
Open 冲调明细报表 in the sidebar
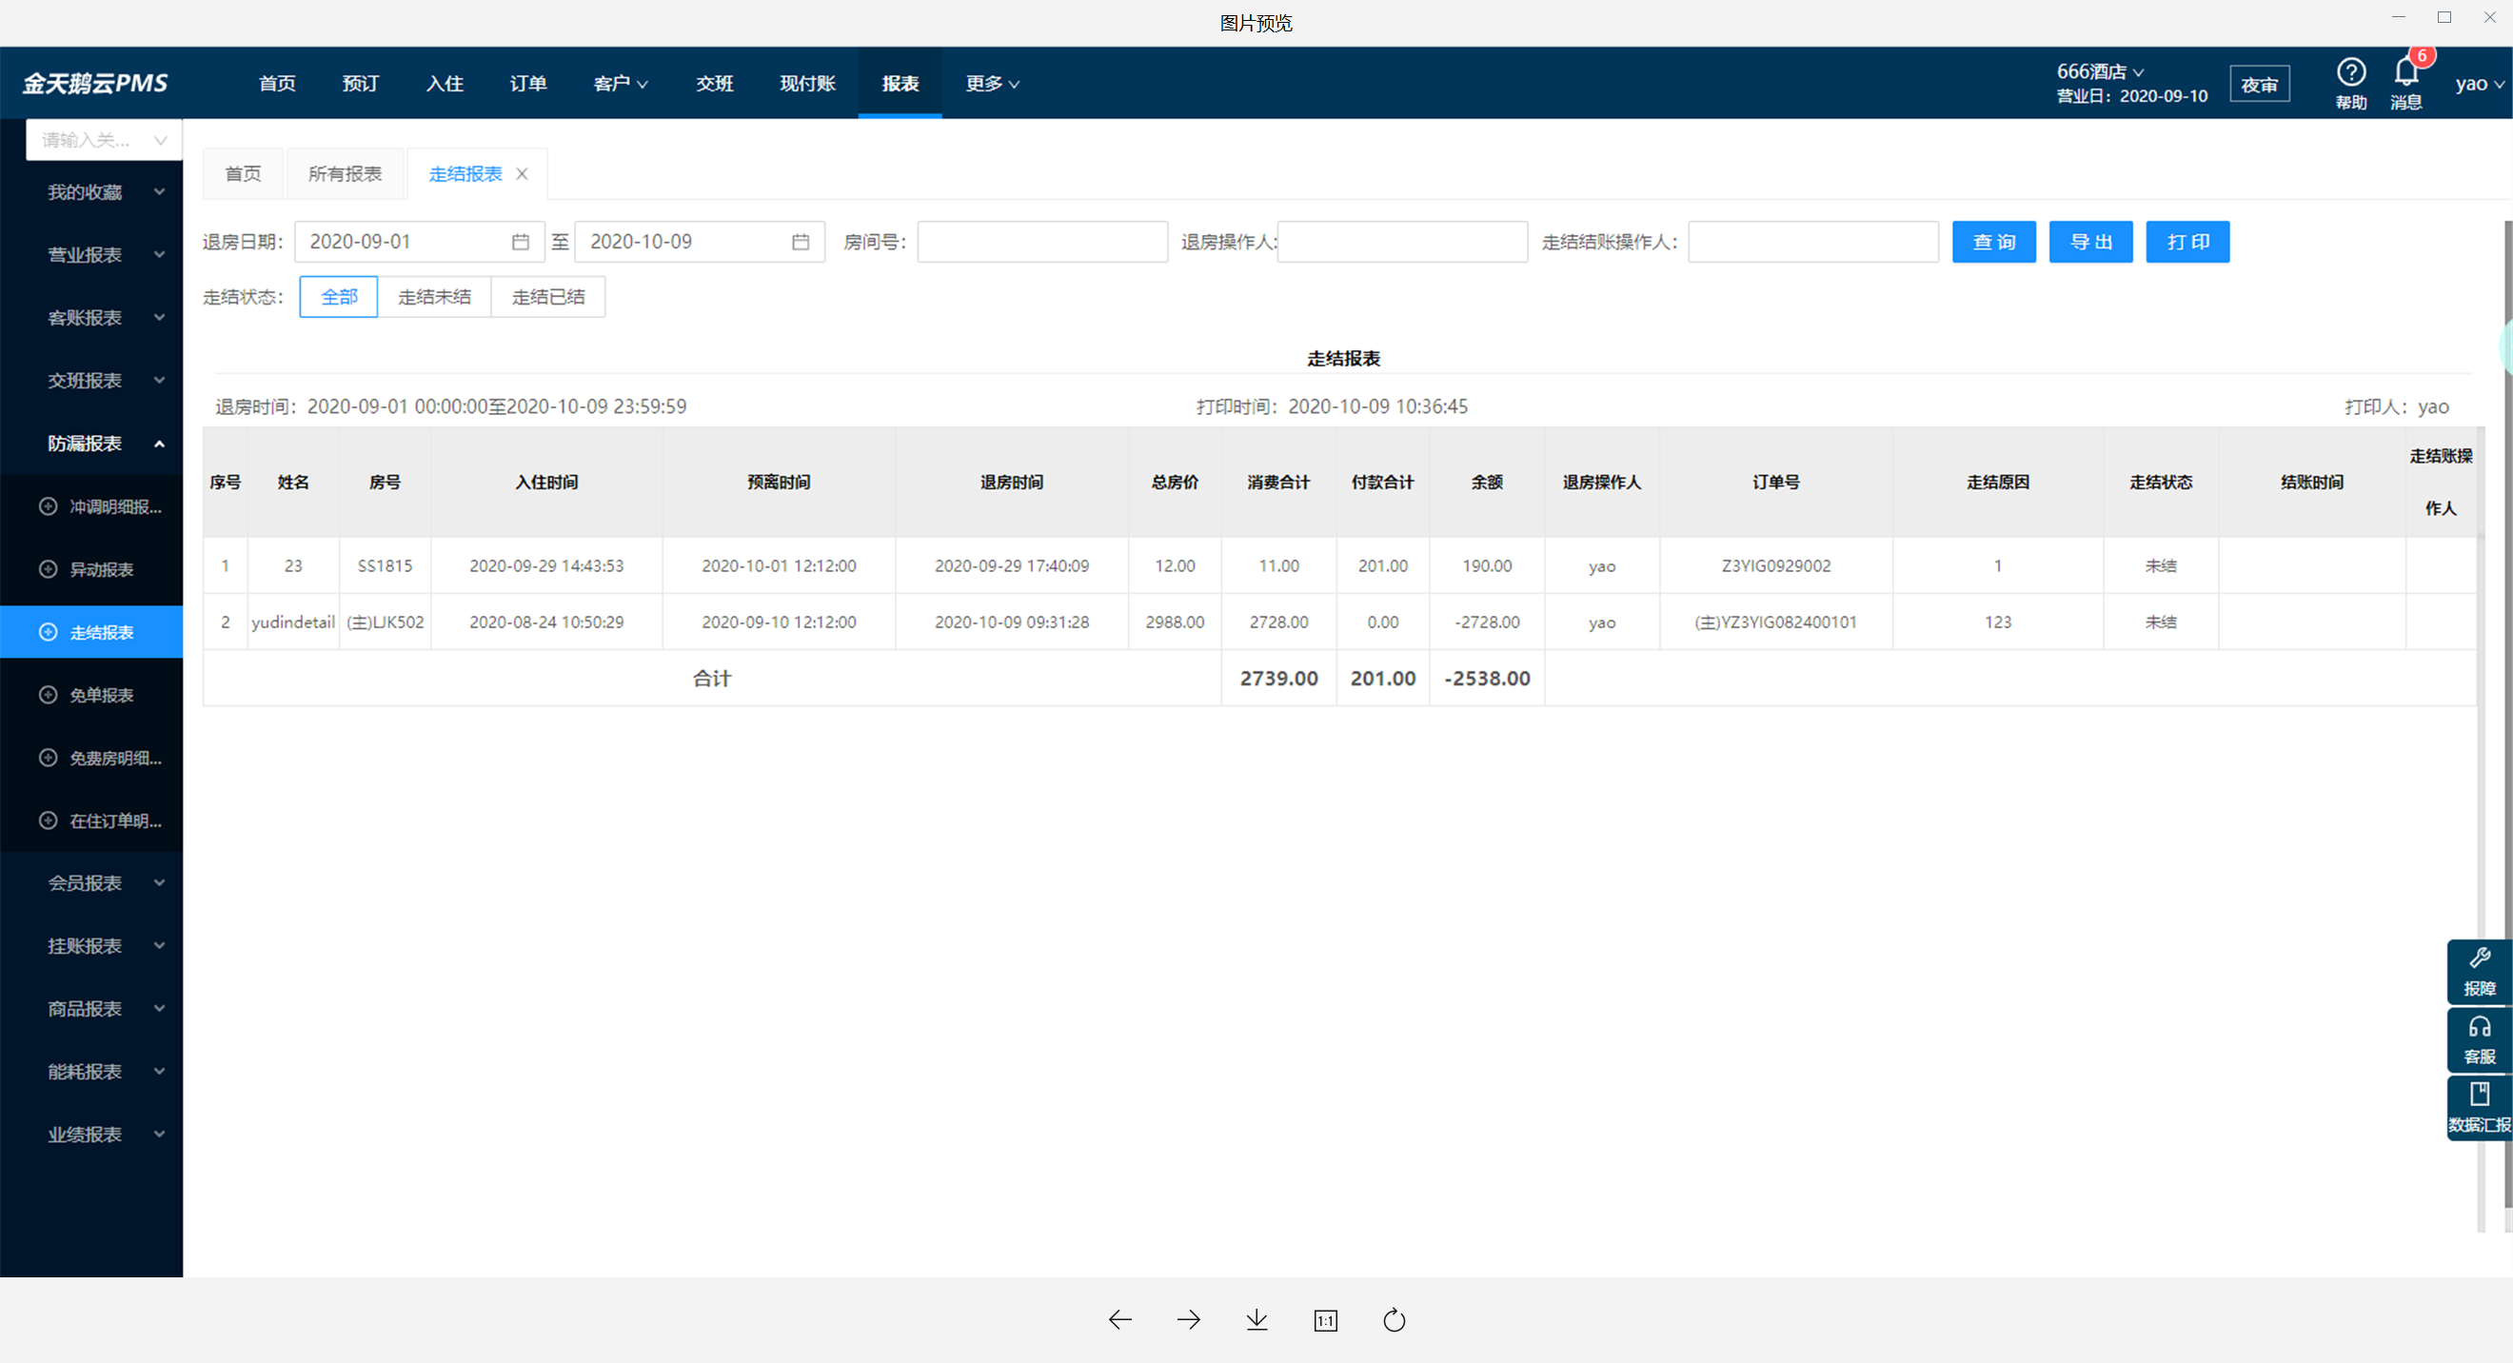(x=91, y=506)
